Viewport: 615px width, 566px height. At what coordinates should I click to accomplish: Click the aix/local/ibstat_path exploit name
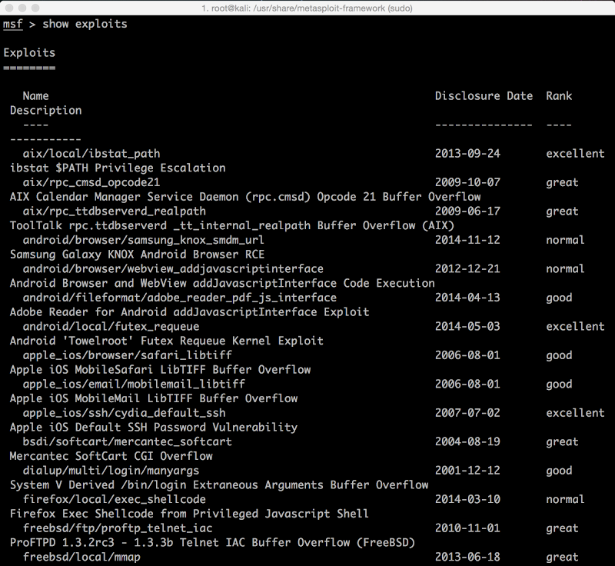pos(91,153)
